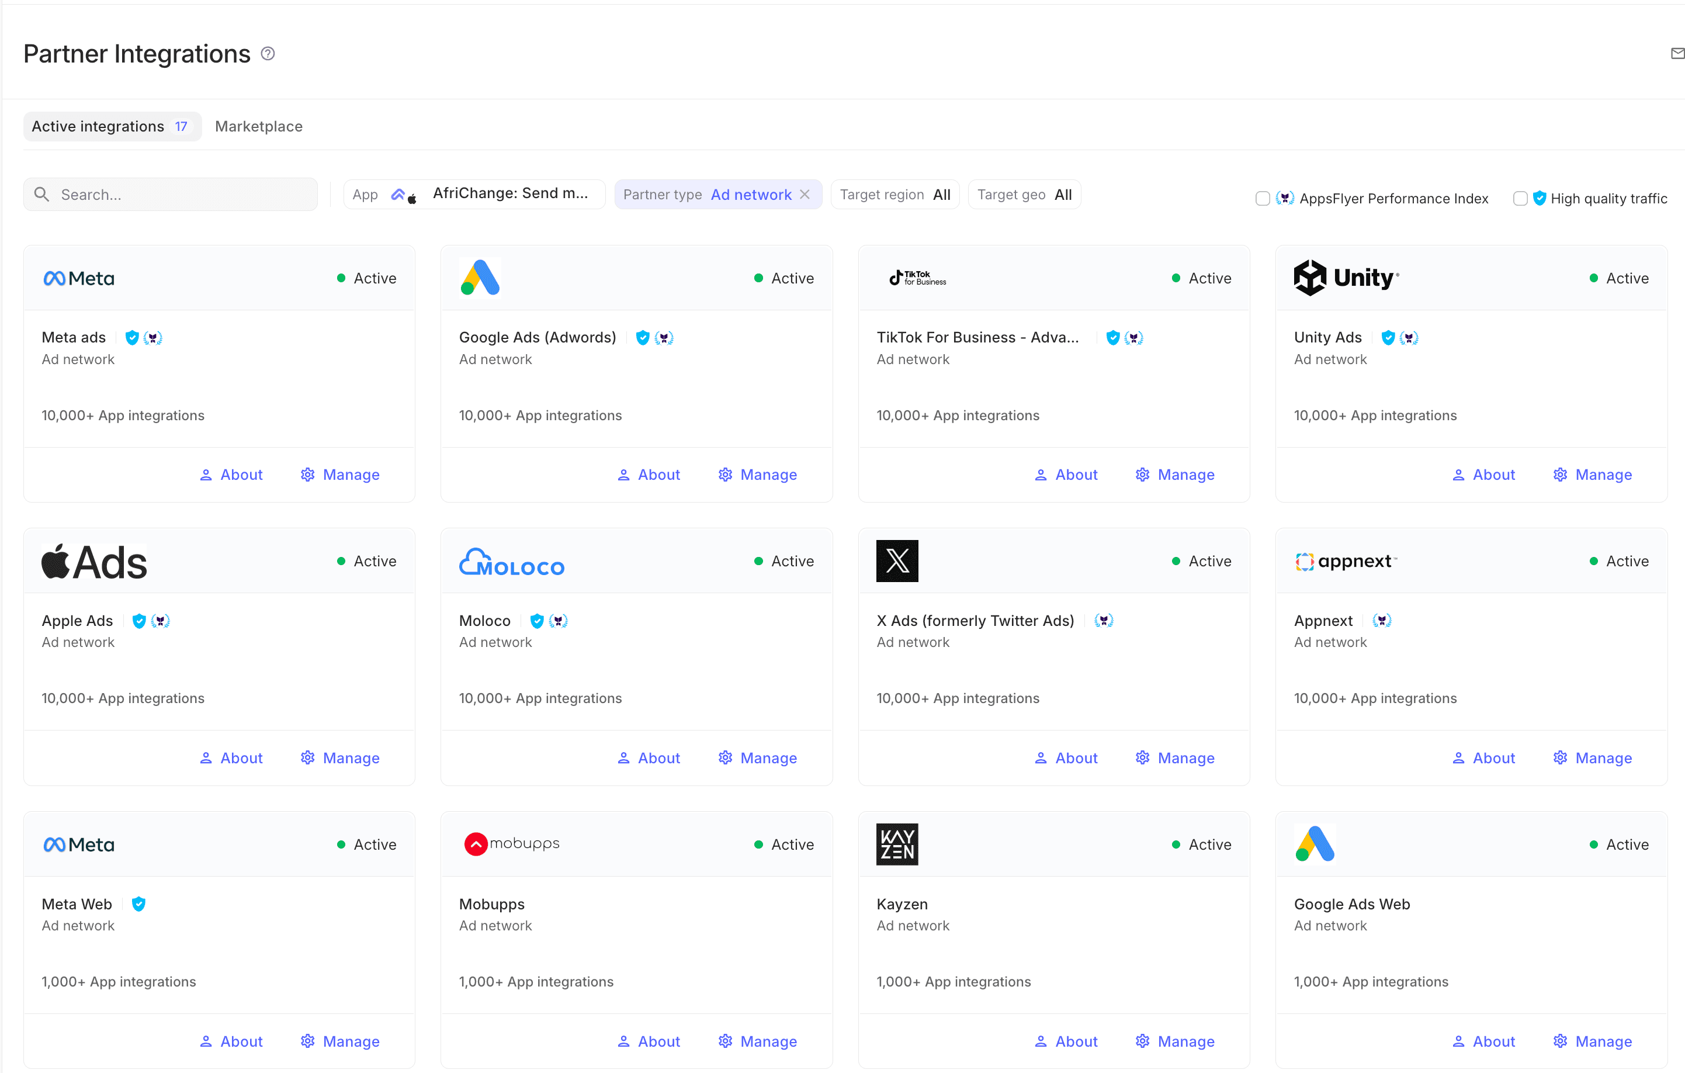Click performance index badge on X Ads
The width and height of the screenshot is (1685, 1073).
click(1104, 620)
